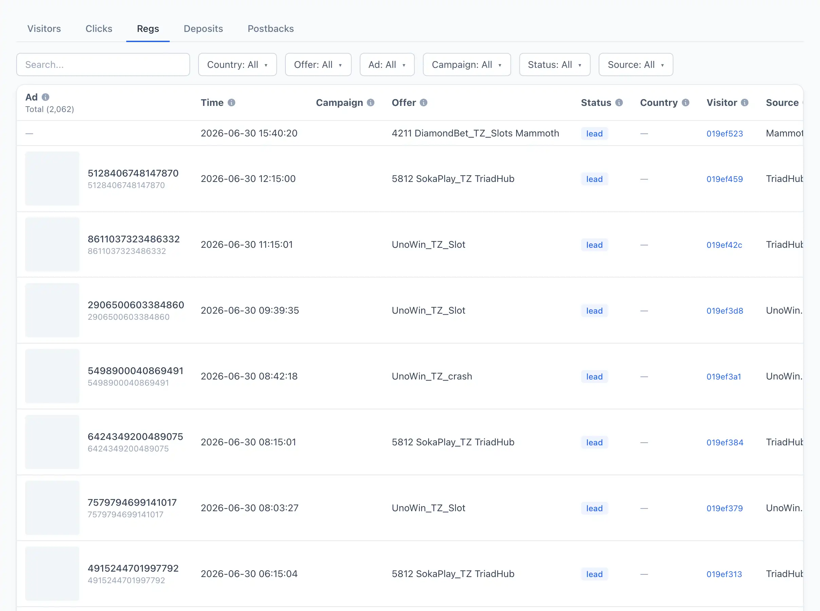The height and width of the screenshot is (611, 820).
Task: Open visitor link 019ef313
Action: 724,574
